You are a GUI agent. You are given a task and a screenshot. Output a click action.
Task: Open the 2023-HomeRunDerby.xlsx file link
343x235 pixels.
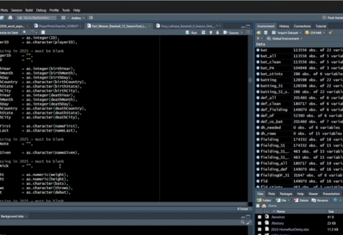click(290, 229)
